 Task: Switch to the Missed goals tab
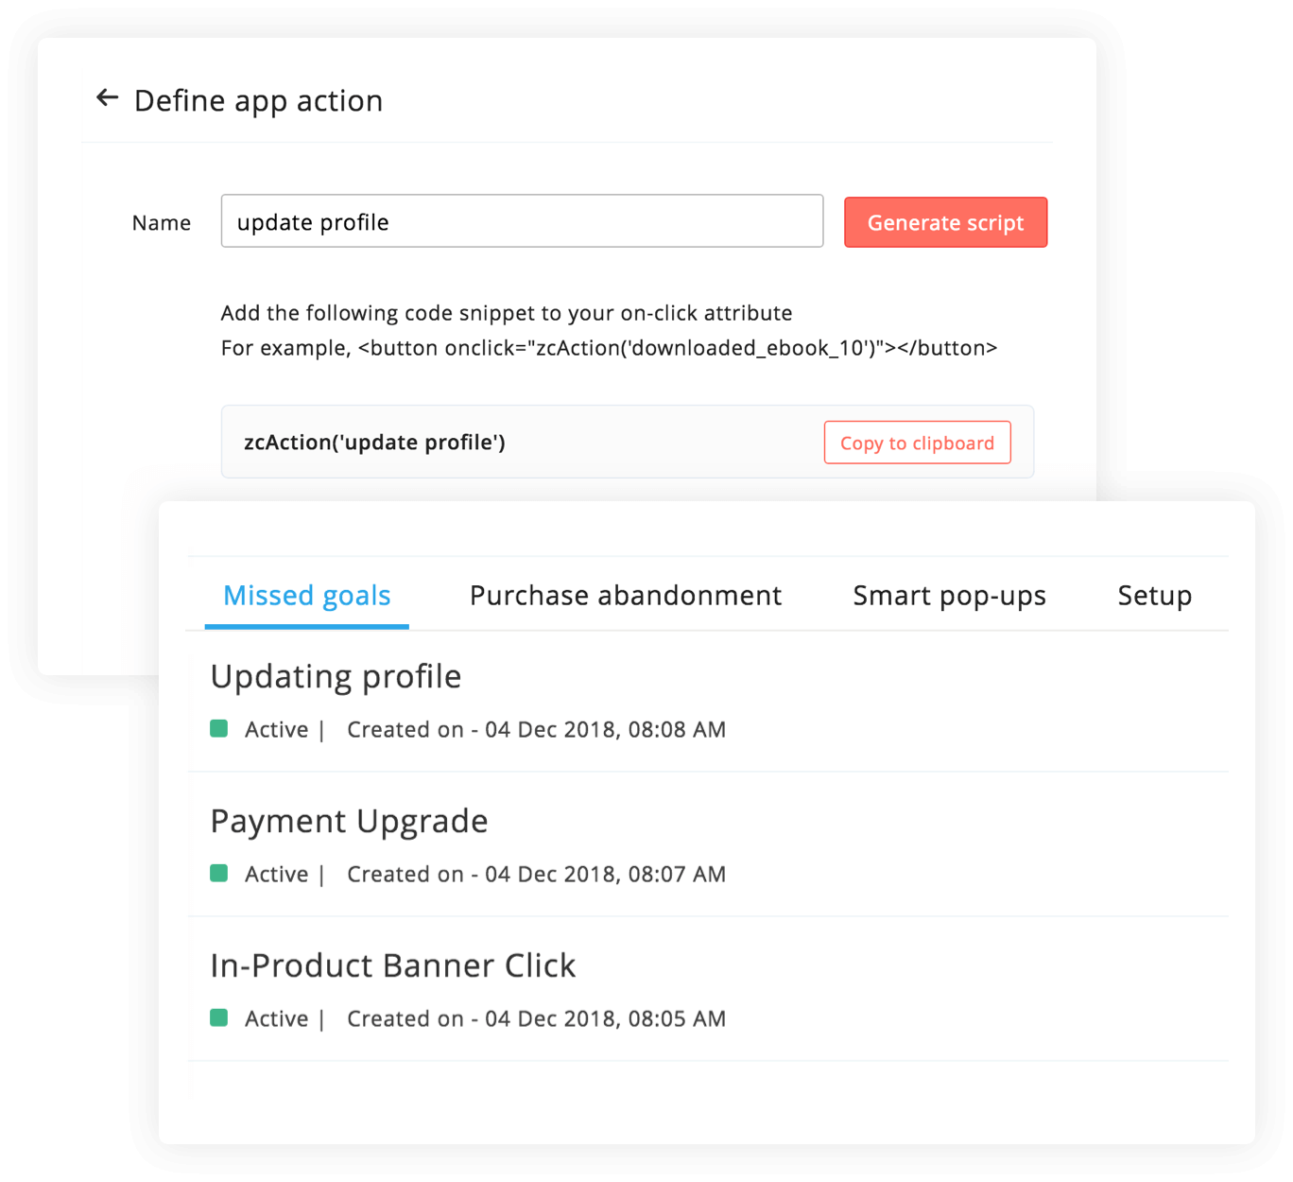[x=306, y=596]
